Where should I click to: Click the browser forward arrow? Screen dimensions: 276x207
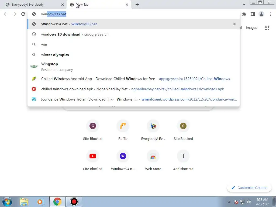tap(15, 14)
